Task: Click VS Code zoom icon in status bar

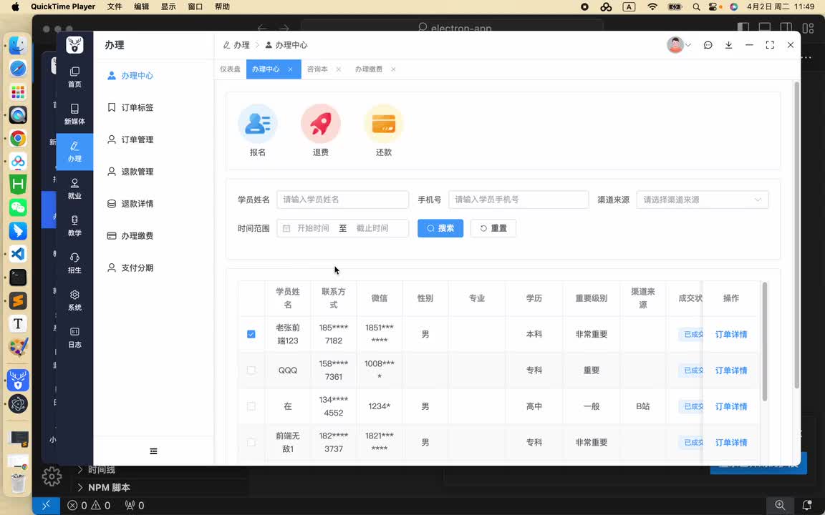Action: [780, 506]
